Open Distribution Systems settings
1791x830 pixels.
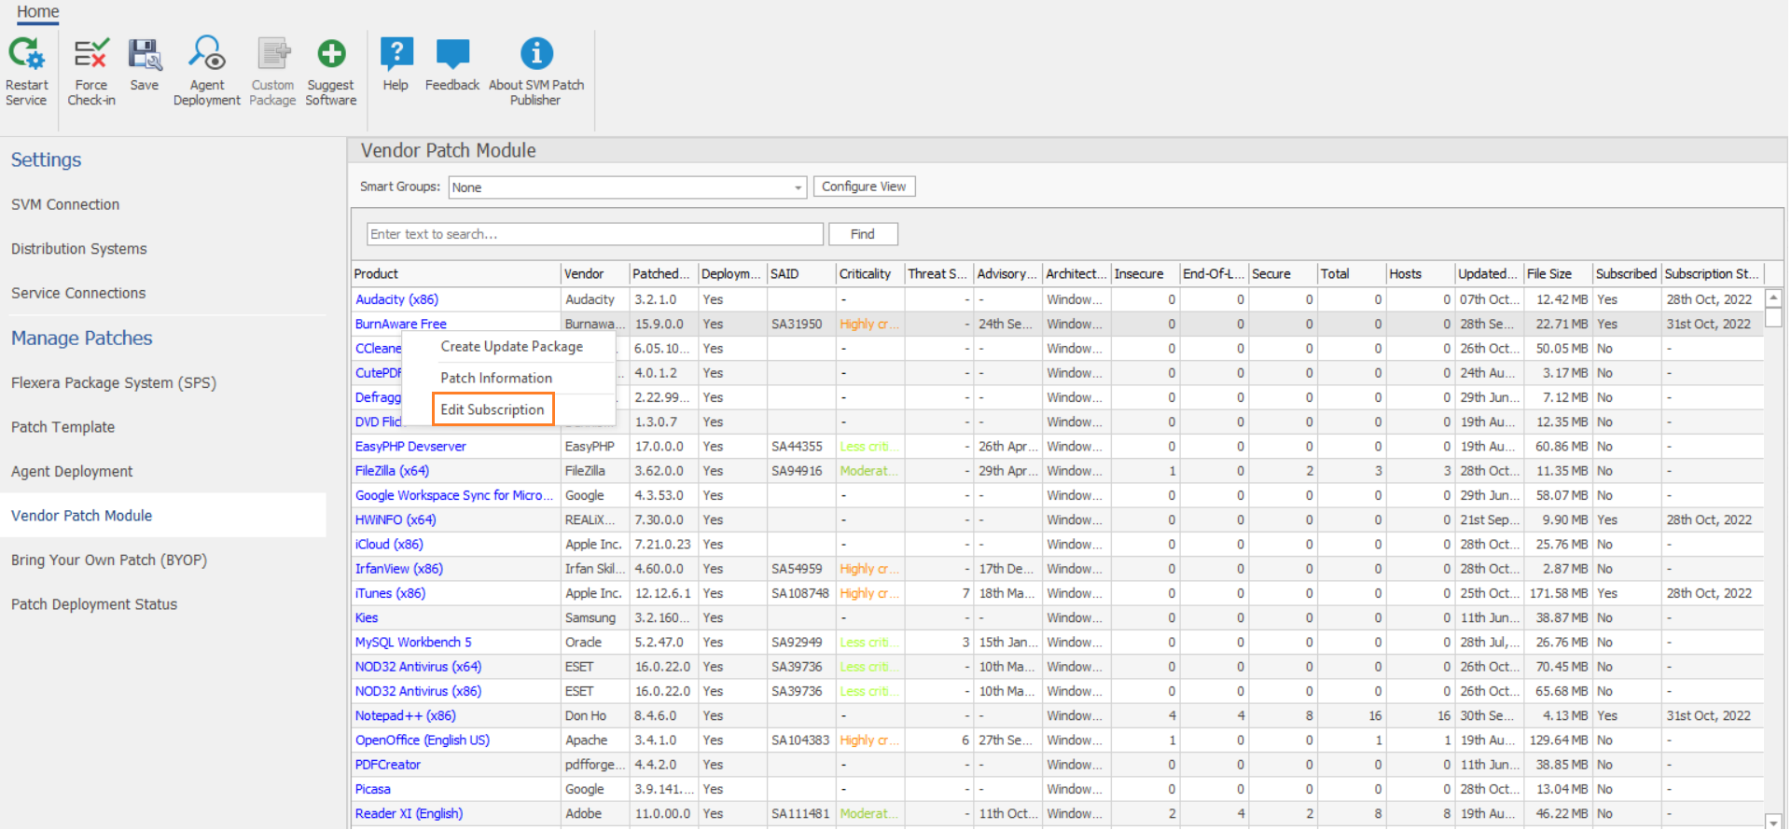(x=79, y=249)
